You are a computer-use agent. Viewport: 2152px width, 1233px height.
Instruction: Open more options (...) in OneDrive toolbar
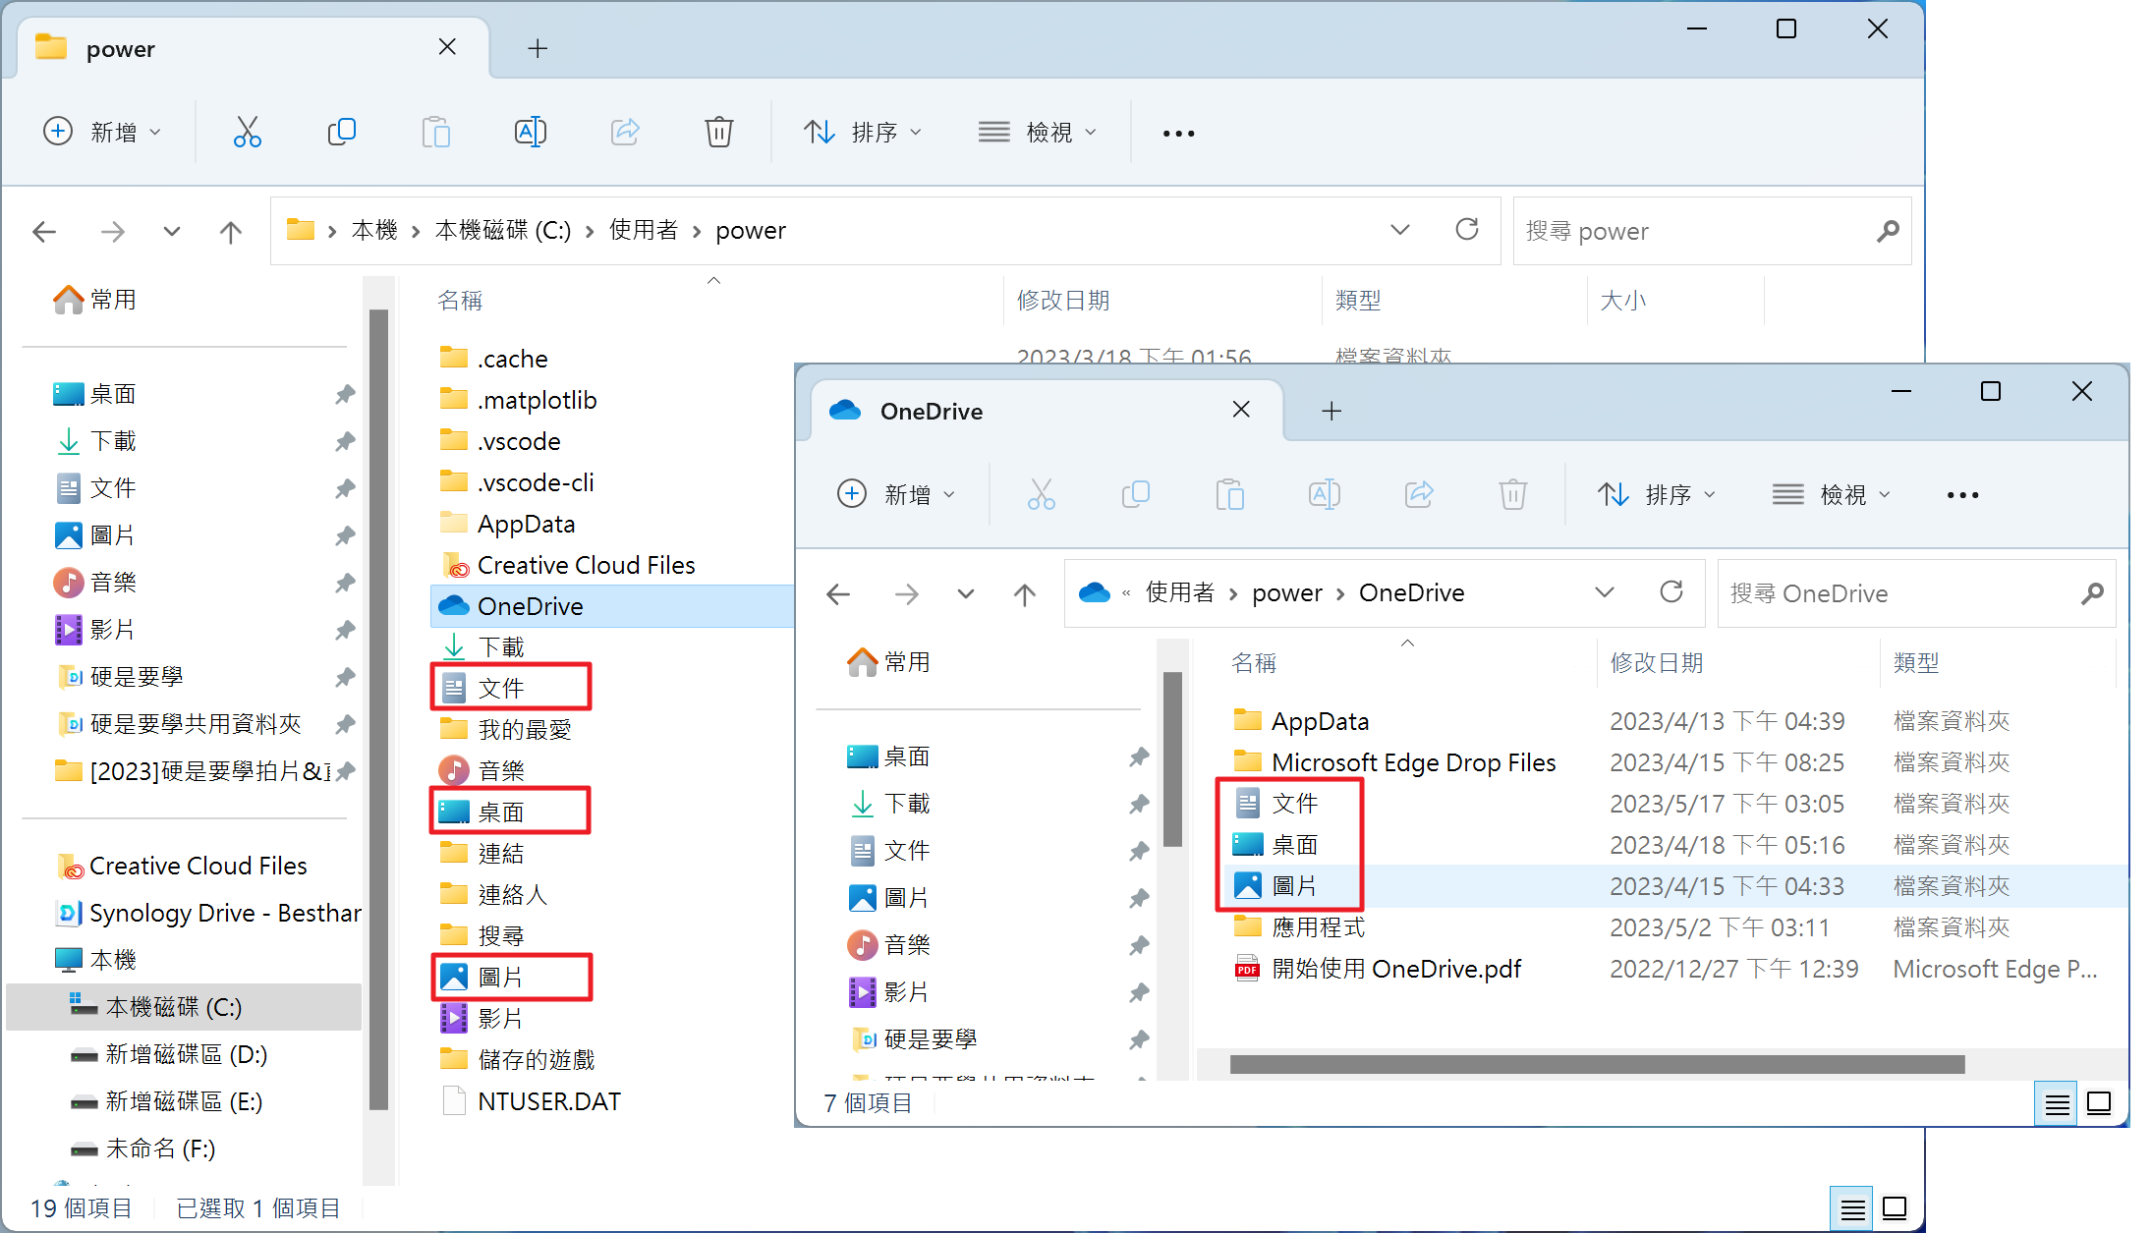(x=1962, y=495)
